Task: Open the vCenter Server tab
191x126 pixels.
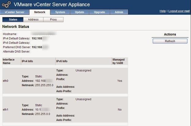Action: point(15,12)
